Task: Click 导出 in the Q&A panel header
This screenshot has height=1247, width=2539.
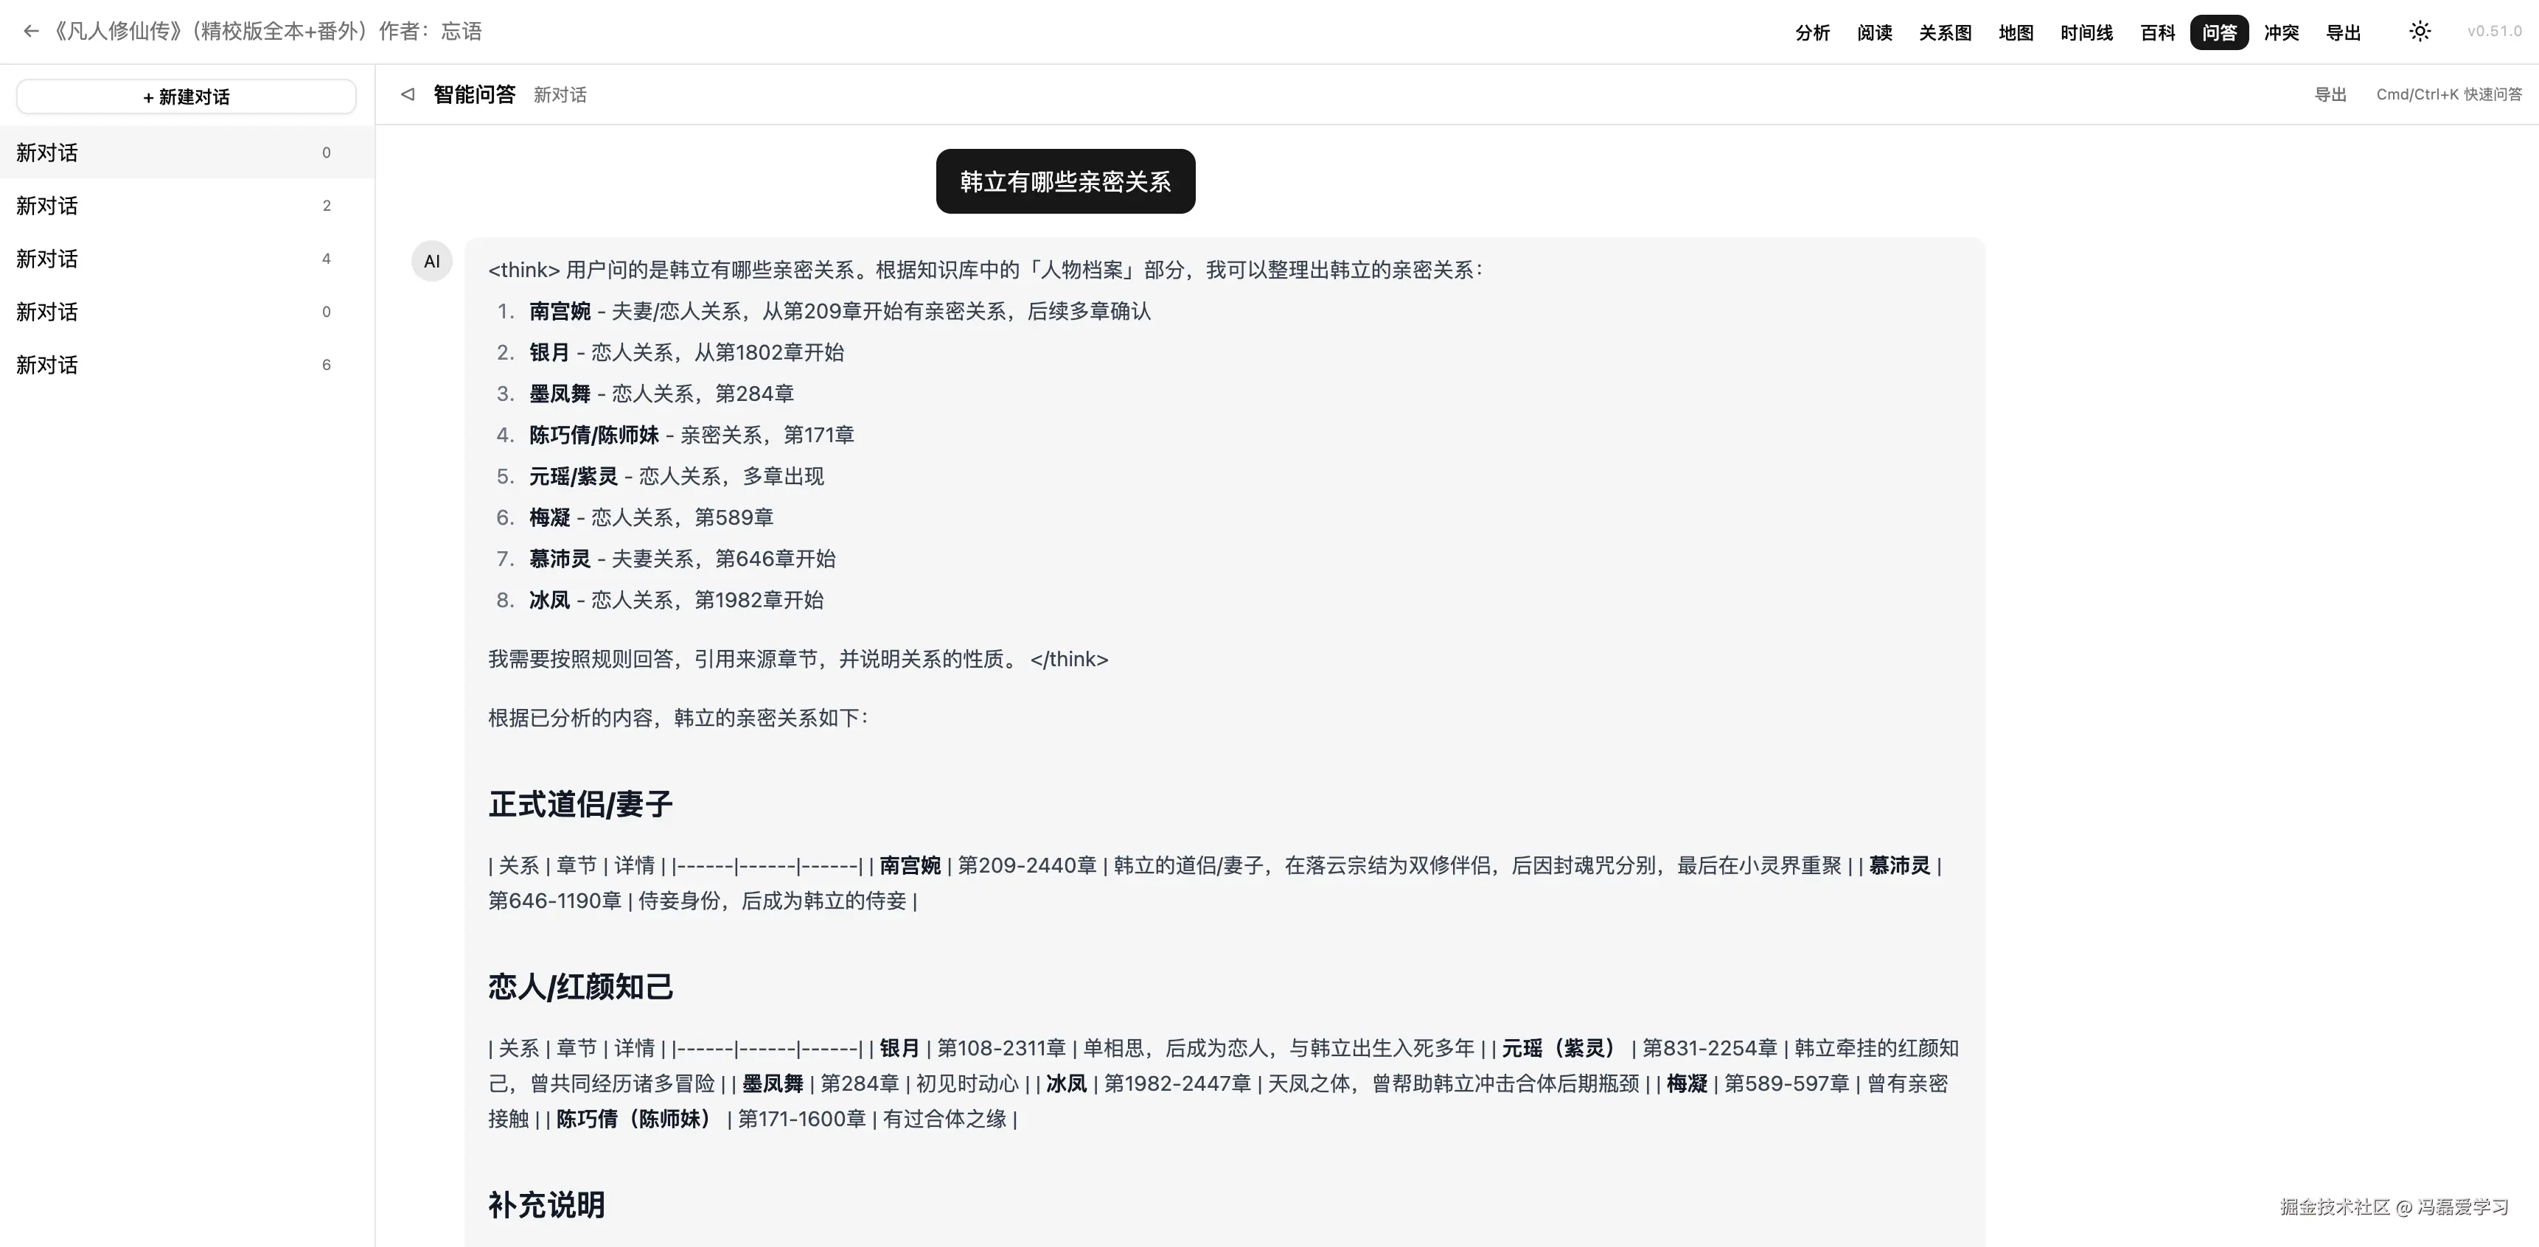Action: (2330, 94)
